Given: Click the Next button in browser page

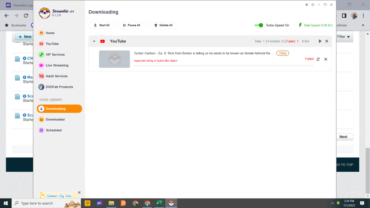Looking at the screenshot, I should pyautogui.click(x=343, y=137).
